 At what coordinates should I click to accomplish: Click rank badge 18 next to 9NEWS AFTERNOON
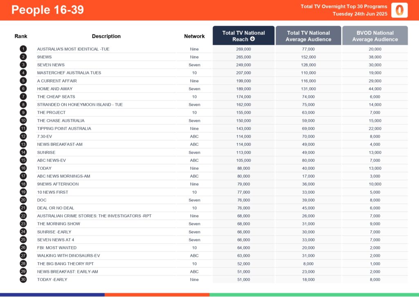(x=23, y=184)
